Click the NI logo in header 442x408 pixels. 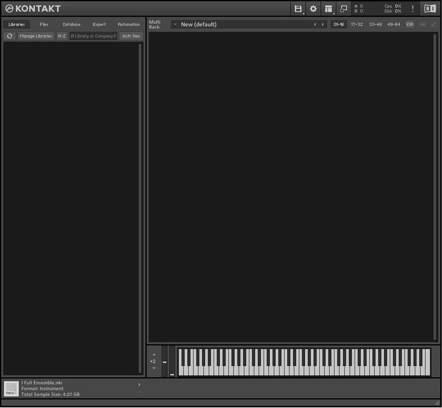pyautogui.click(x=430, y=8)
